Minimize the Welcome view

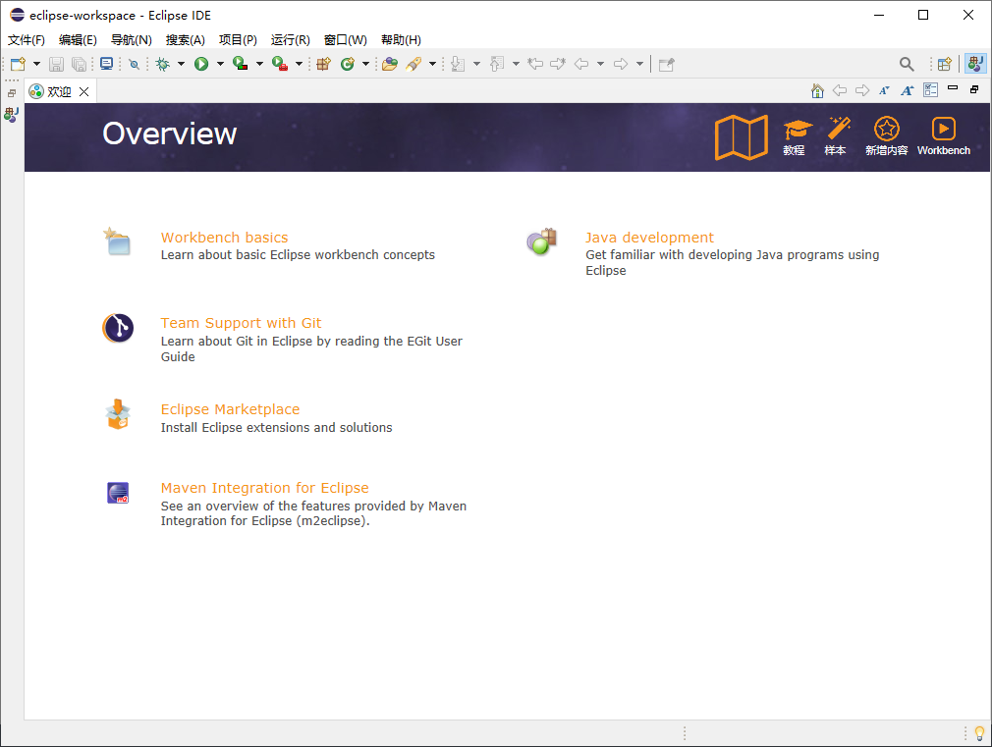[x=953, y=88]
